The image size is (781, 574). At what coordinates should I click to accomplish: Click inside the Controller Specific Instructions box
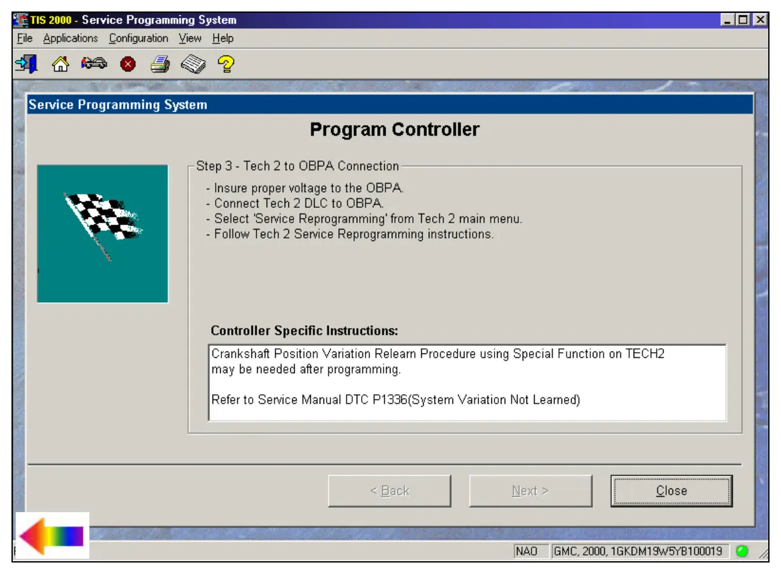pyautogui.click(x=467, y=383)
